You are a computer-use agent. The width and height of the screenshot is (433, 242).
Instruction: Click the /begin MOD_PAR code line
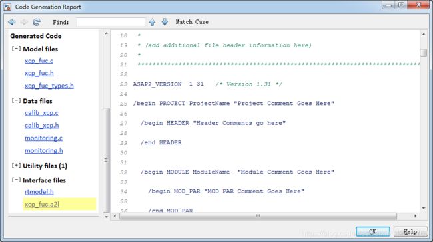point(226,191)
